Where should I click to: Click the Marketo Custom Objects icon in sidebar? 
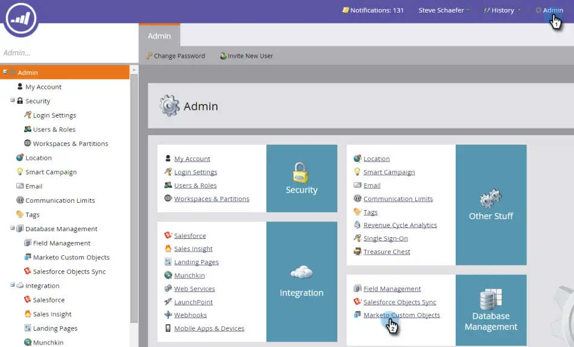point(27,257)
